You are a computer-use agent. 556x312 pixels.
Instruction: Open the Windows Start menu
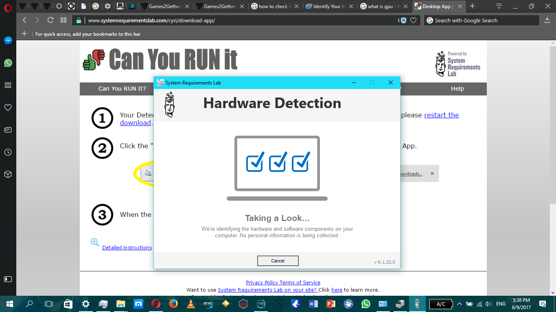tap(10, 303)
